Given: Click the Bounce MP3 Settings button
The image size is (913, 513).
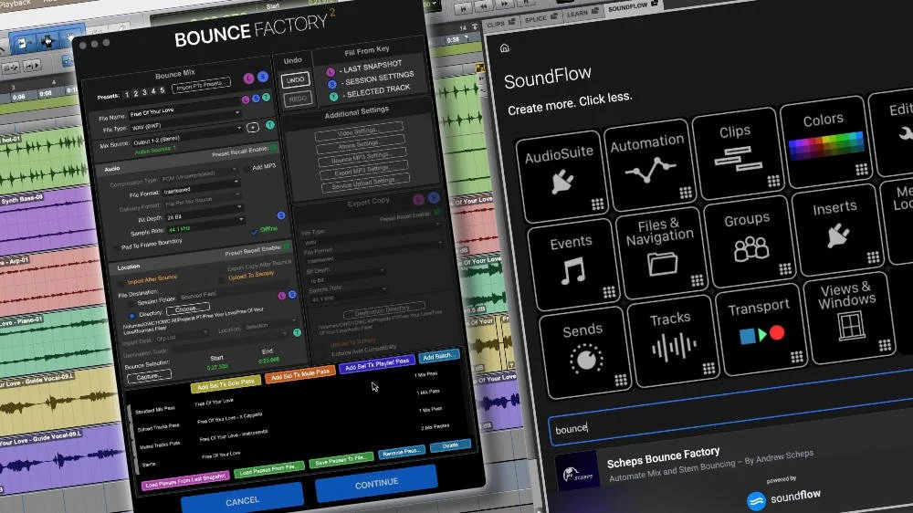Looking at the screenshot, I should click(x=362, y=156).
